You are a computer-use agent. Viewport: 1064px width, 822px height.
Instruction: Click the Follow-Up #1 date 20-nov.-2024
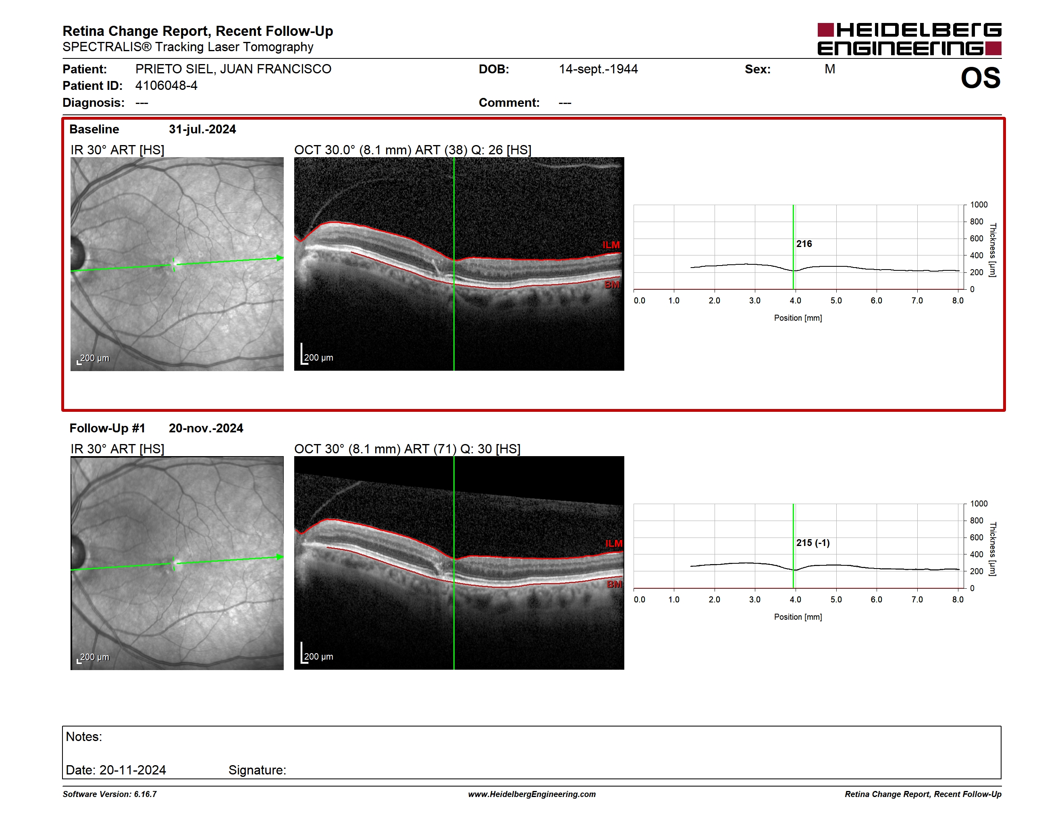click(x=206, y=429)
